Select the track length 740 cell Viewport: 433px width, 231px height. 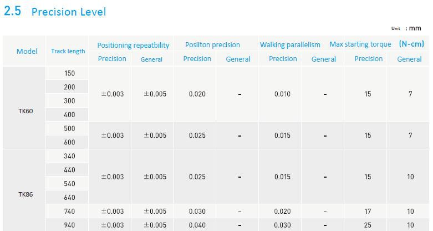point(69,212)
